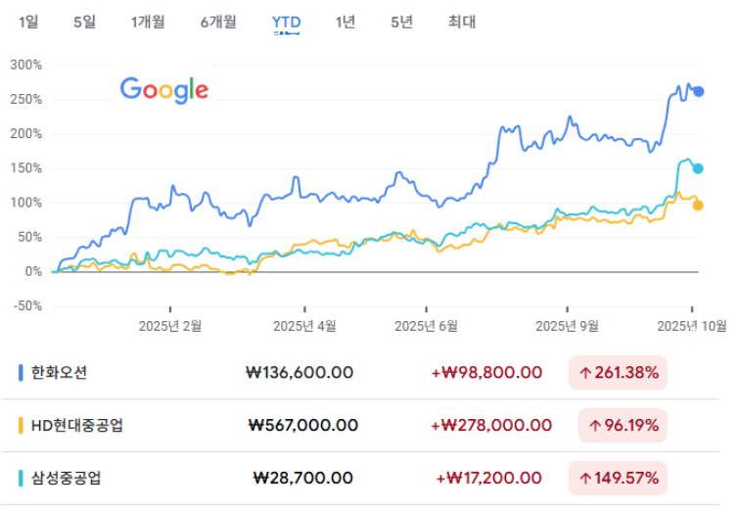Image resolution: width=739 pixels, height=512 pixels.
Task: Select the YTD range tab
Action: (x=286, y=22)
